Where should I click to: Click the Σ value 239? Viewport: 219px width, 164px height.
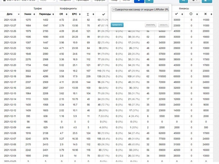coord(88,77)
